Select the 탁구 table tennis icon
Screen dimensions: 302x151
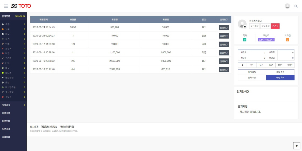pos(3,53)
